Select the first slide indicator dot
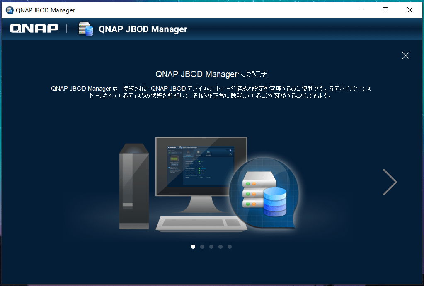The width and height of the screenshot is (424, 286). (193, 247)
